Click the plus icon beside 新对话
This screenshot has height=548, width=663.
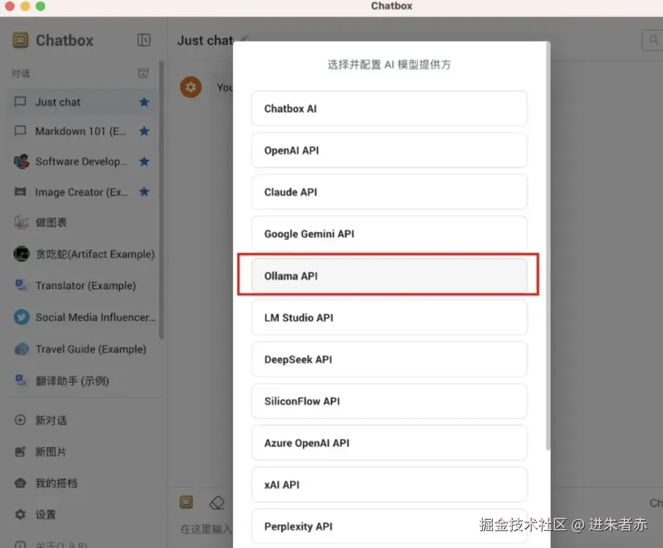click(x=20, y=420)
